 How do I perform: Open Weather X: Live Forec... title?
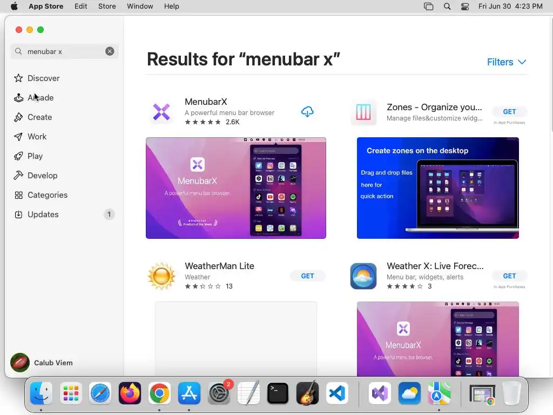(435, 266)
